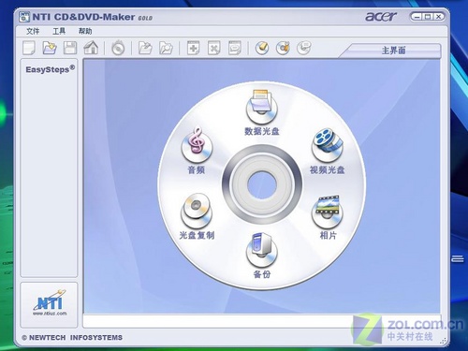Image resolution: width=468 pixels, height=351 pixels.
Task: Open the 工具 menu
Action: (x=59, y=31)
